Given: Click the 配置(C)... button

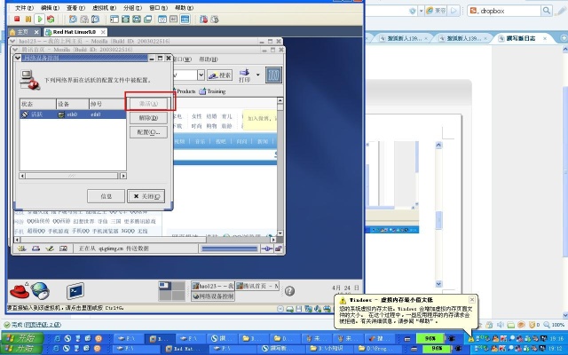Looking at the screenshot, I should (148, 132).
